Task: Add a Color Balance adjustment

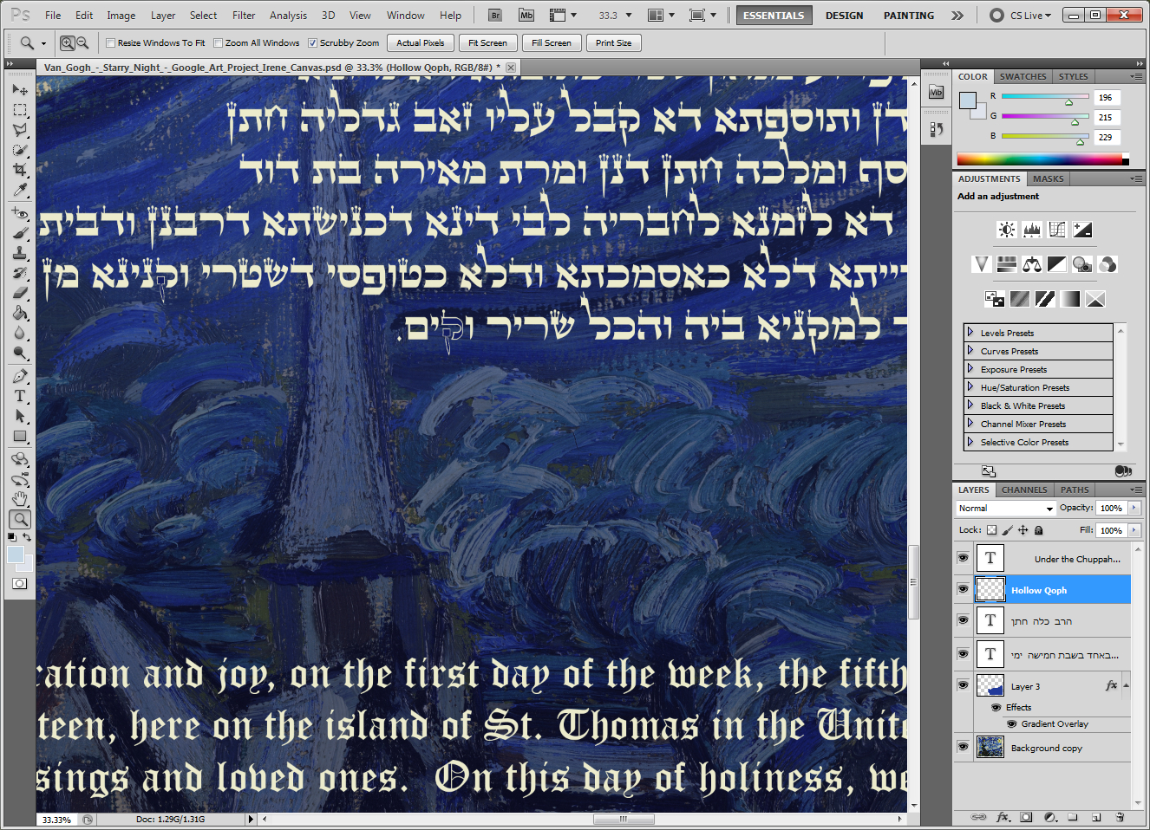Action: 1032,264
